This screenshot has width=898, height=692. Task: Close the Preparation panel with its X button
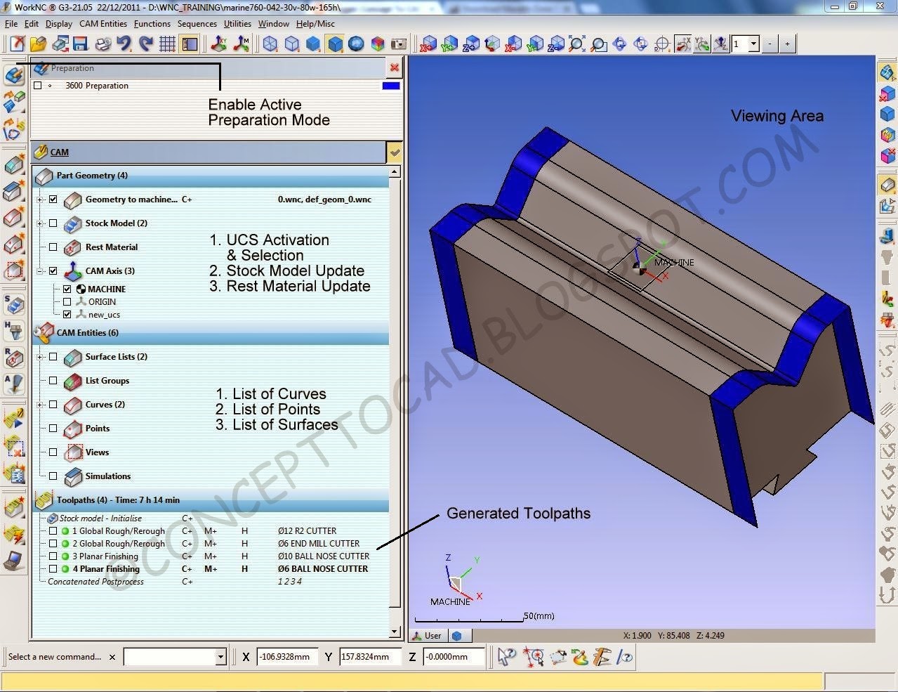tap(393, 67)
